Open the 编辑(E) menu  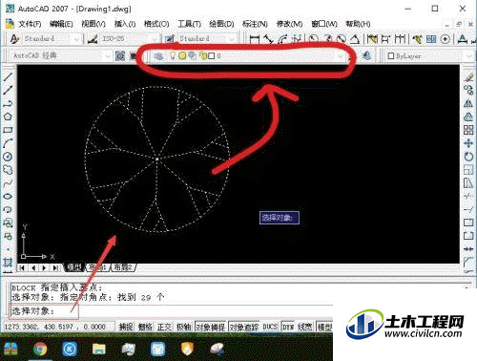tap(61, 24)
